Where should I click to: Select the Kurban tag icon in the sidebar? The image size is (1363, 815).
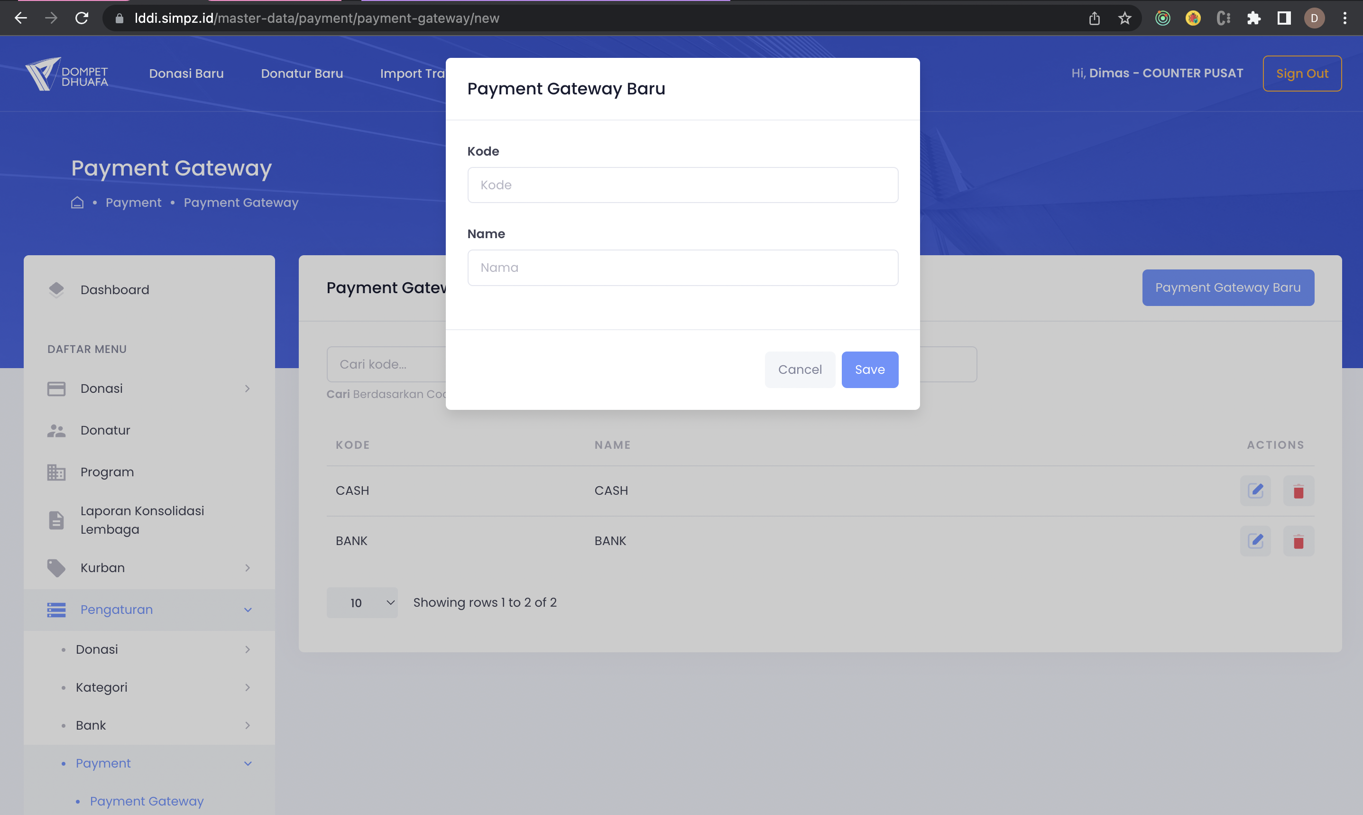pyautogui.click(x=56, y=567)
